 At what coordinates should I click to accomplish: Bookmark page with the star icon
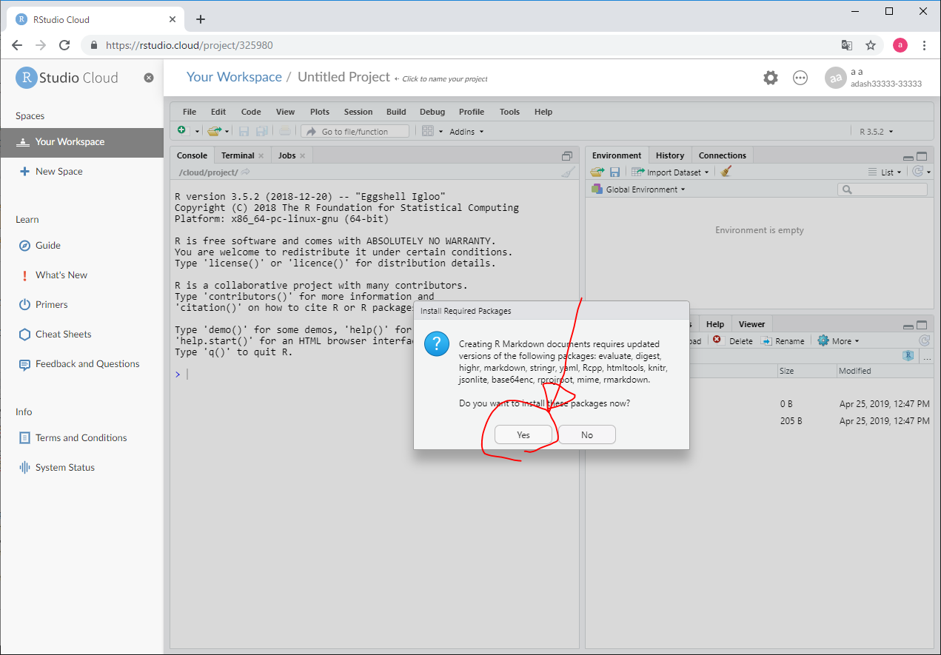[x=871, y=45]
